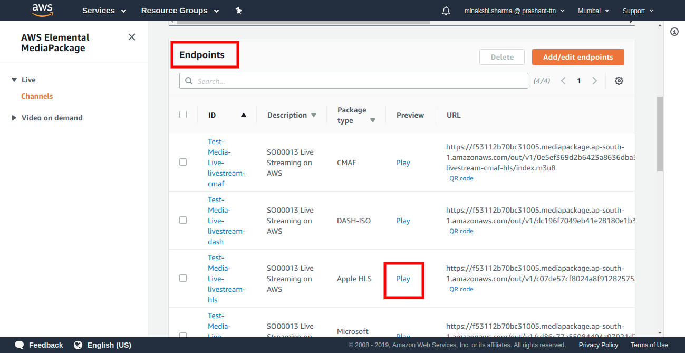Open Channels in the sidebar
Screen dimensions: 685x353
point(37,96)
